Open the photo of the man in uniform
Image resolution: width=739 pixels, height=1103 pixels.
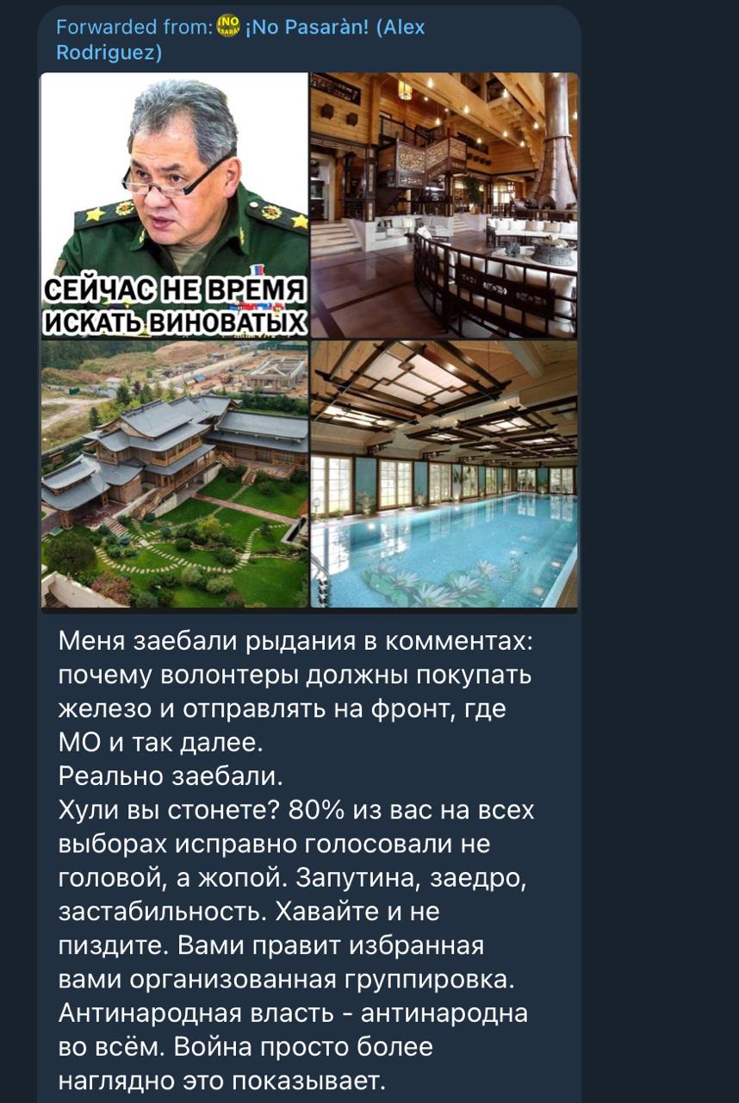[174, 205]
